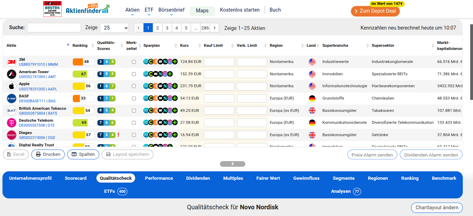This screenshot has width=473, height=216.
Task: Open the Fairer Wert tab
Action: 268,178
